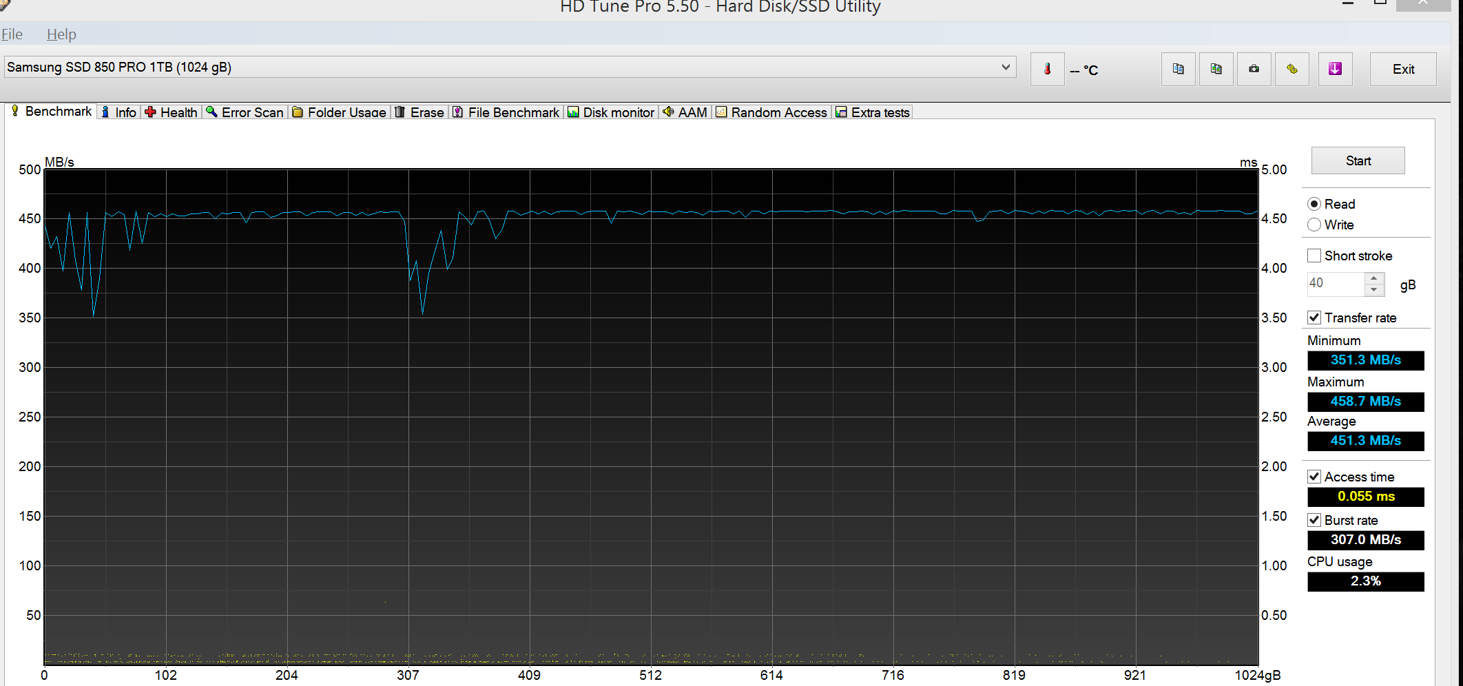Open the AAM tab

point(685,112)
